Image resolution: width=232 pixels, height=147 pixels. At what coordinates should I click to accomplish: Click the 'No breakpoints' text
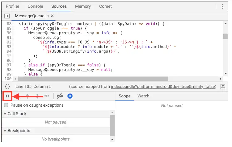point(56,139)
